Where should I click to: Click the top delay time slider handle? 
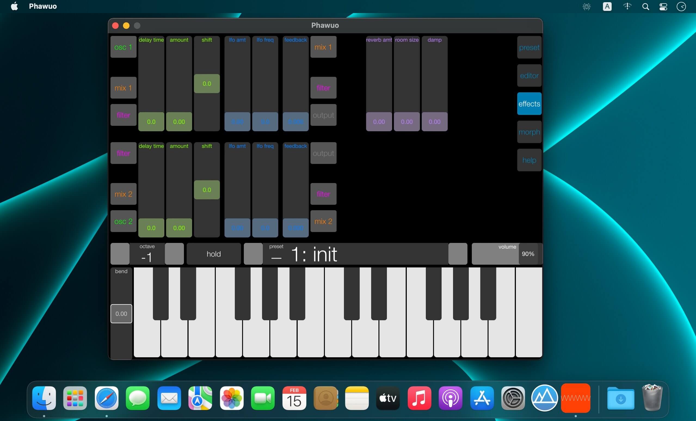[x=151, y=121]
